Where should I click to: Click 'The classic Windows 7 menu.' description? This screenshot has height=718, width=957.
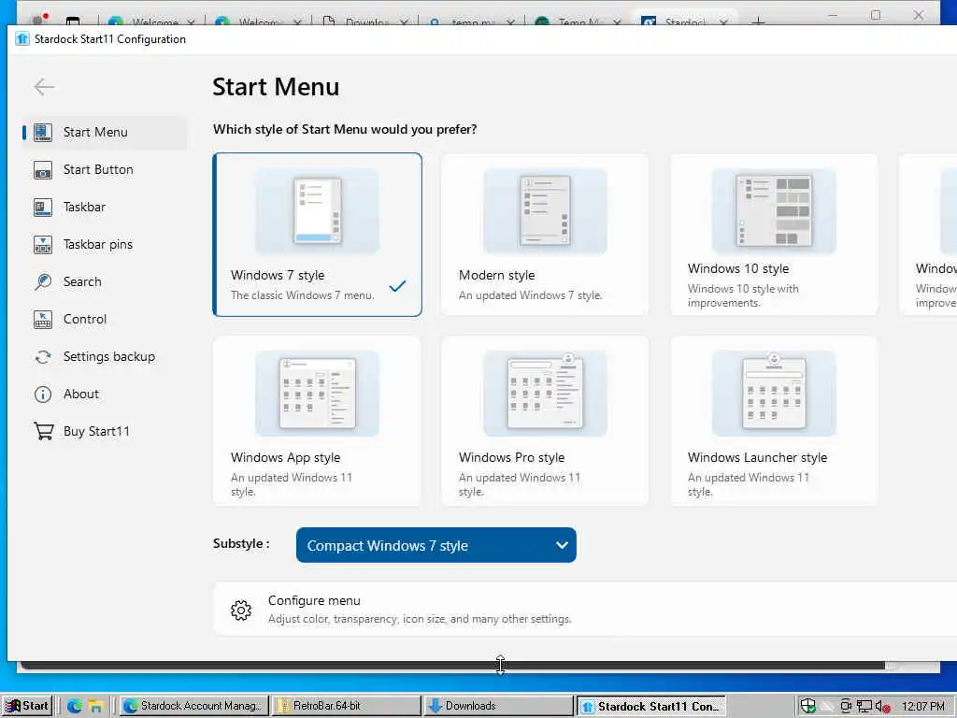[x=303, y=295]
